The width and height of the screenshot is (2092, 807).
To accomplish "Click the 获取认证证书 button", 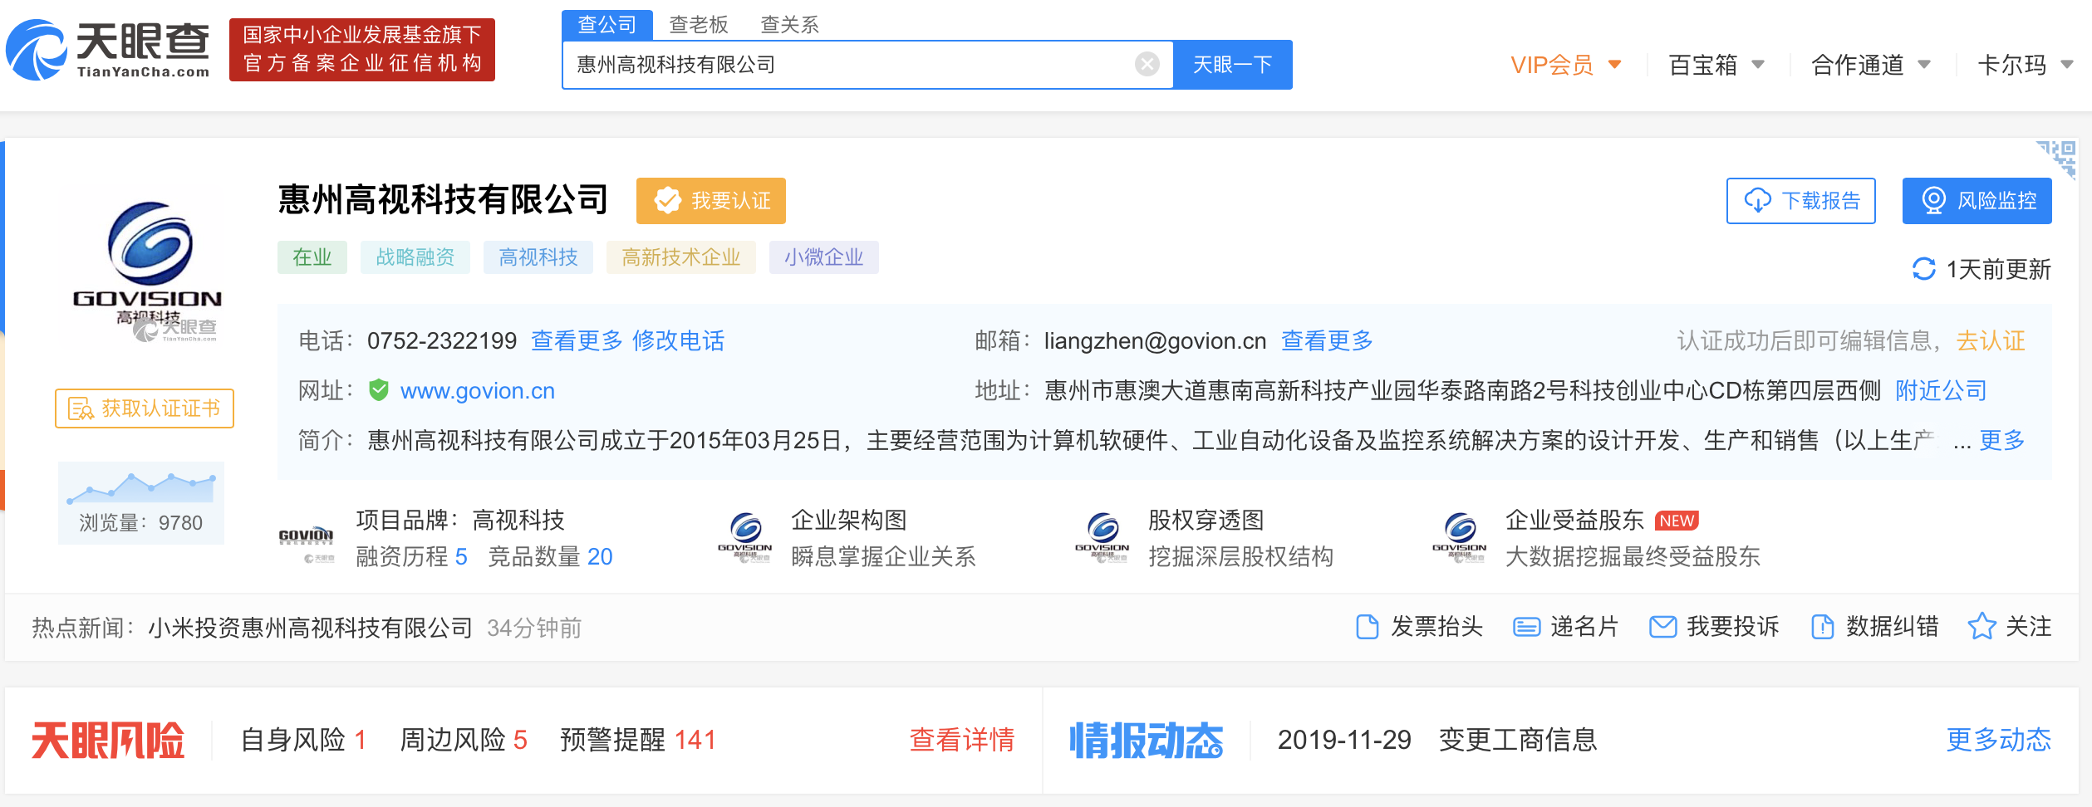I will point(145,408).
